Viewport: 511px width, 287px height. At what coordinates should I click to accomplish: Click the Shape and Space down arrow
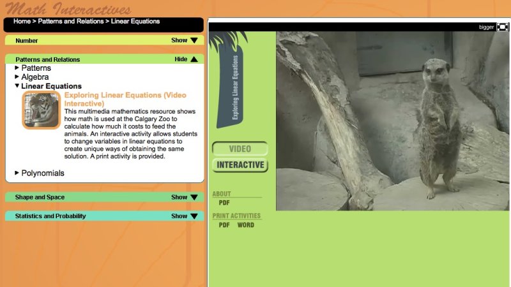click(194, 197)
